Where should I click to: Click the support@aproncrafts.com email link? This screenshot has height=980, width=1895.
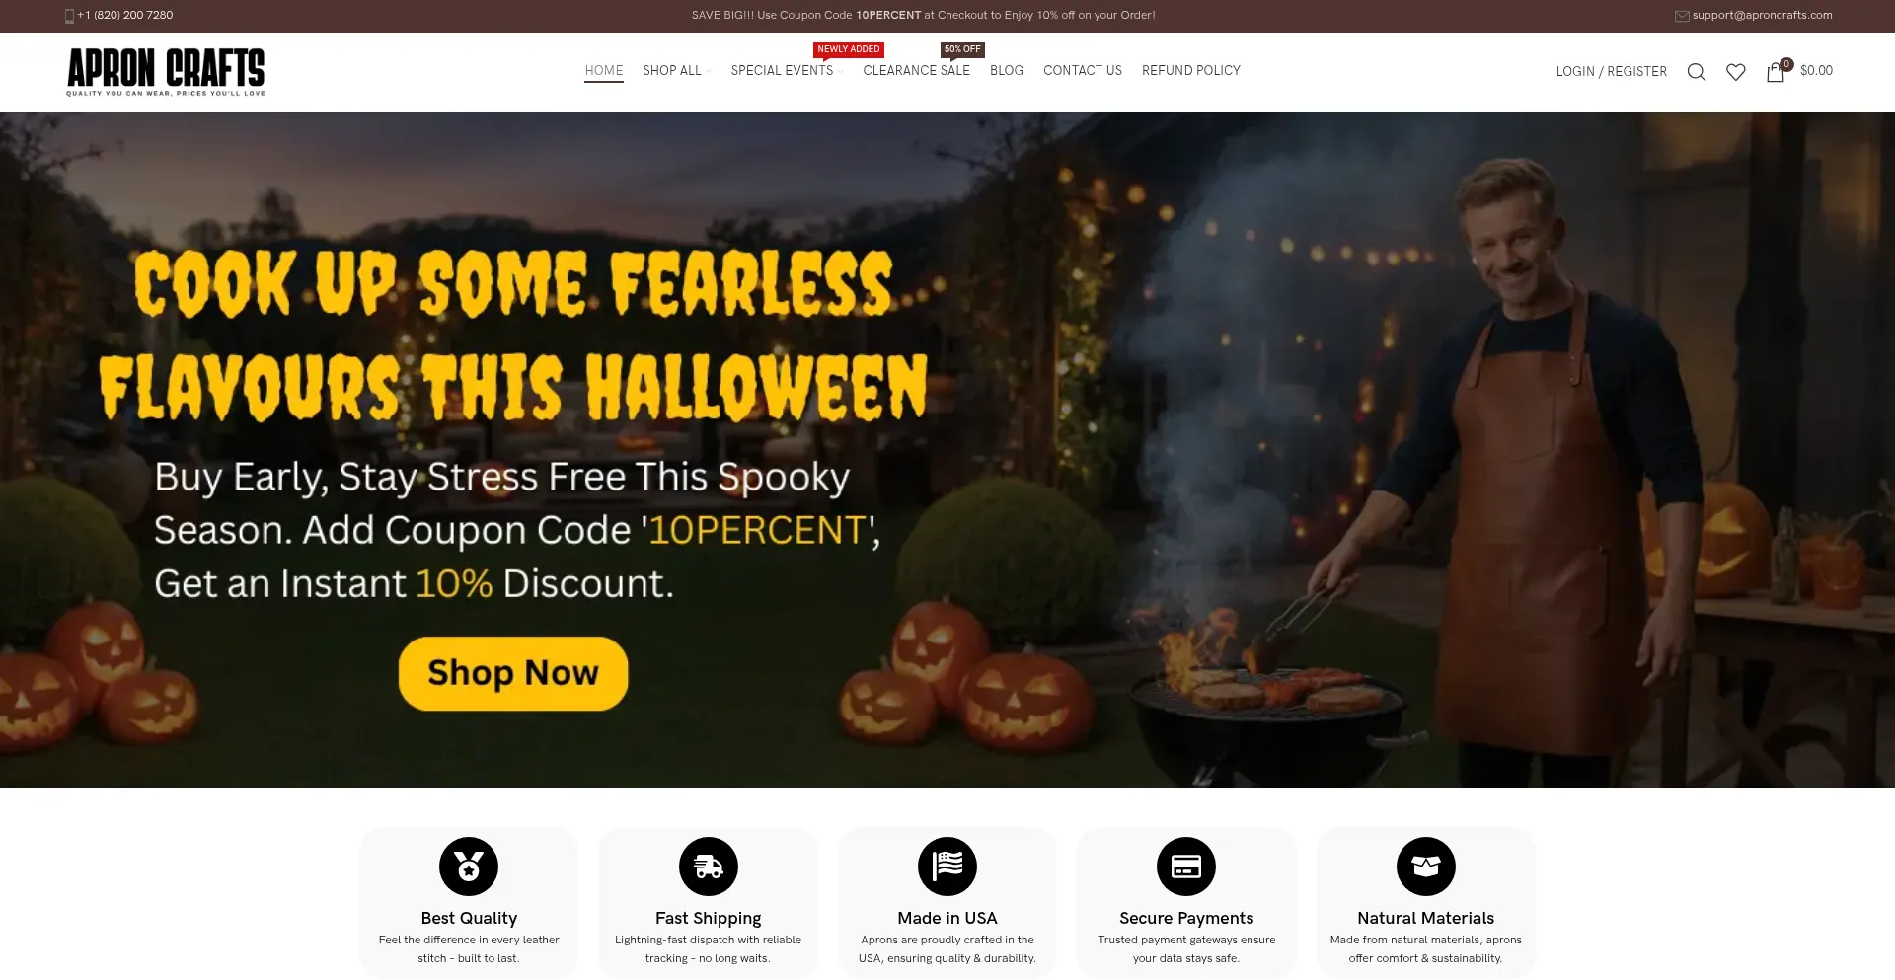[x=1762, y=16]
